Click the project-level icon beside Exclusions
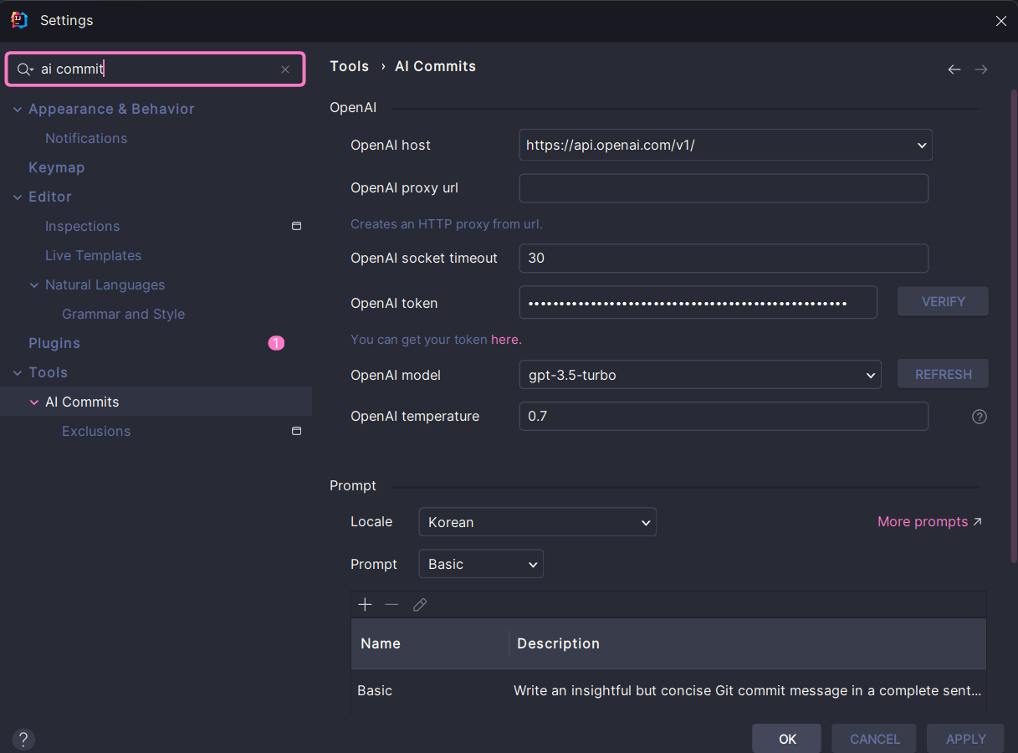Viewport: 1018px width, 753px height. (296, 431)
